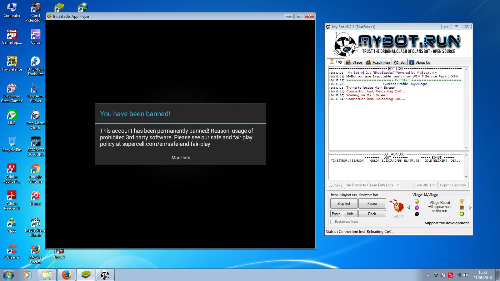The image size is (500, 281).
Task: Switch to Firefox in the taskbar
Action: click(66, 275)
